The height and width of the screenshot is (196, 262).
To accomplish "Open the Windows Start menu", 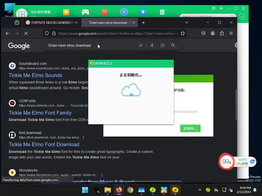I will (x=85, y=190).
